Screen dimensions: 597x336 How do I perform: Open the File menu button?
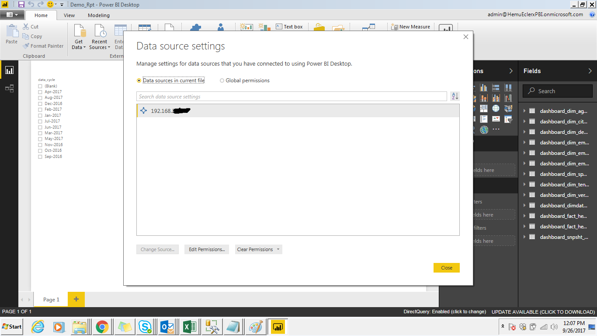click(12, 14)
